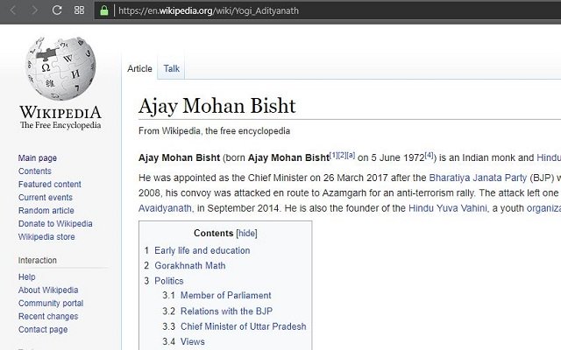
Task: Open Main page in sidebar
Action: (38, 157)
